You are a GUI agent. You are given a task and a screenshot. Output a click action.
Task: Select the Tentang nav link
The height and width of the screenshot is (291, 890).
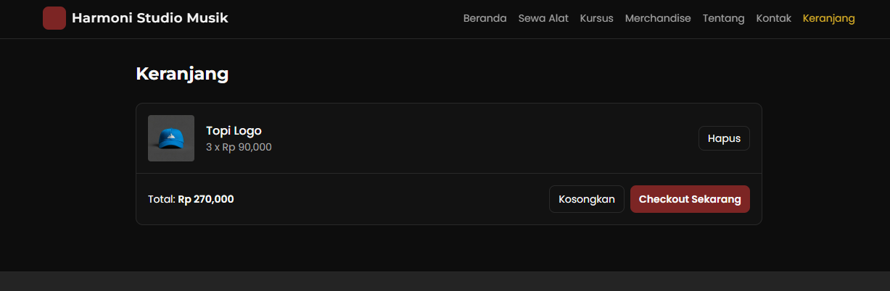click(x=723, y=18)
